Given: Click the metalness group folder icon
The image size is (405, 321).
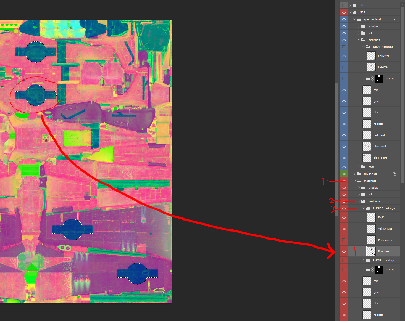Looking at the screenshot, I should 359,181.
